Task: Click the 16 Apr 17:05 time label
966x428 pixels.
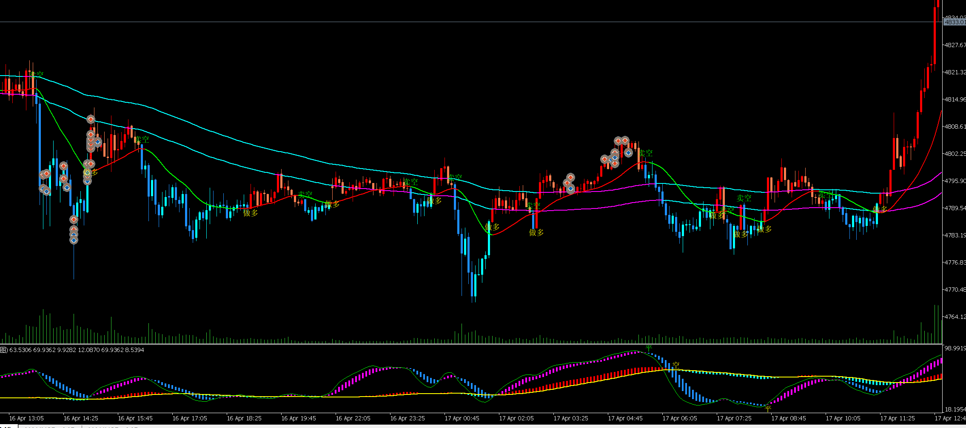Action: (190, 418)
